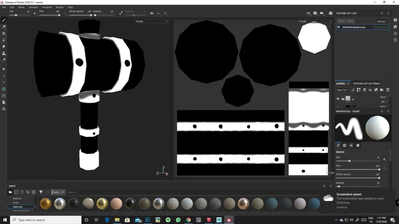Click the shelf import resources icon
399x224 pixels.
coord(34,192)
